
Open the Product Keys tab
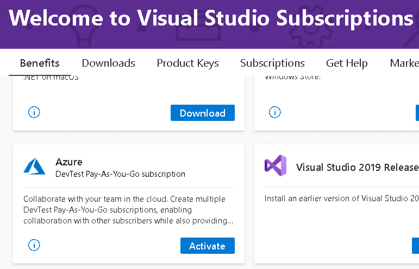point(187,63)
